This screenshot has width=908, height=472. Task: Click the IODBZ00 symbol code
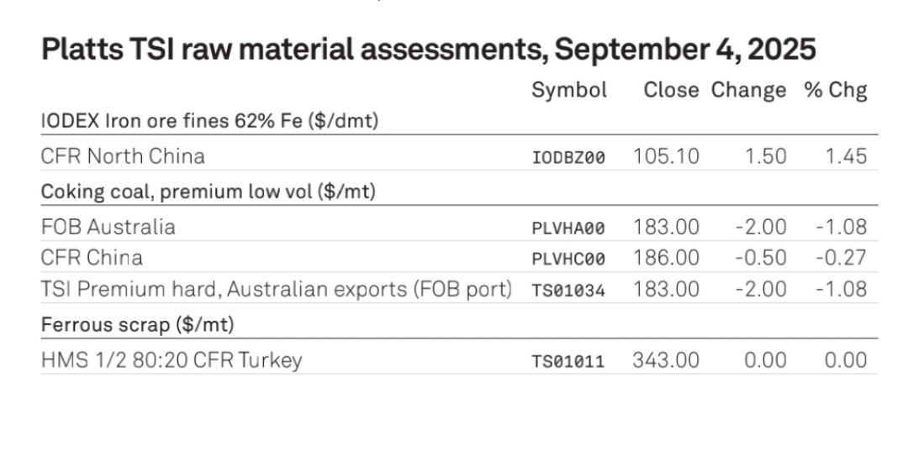[x=568, y=157]
